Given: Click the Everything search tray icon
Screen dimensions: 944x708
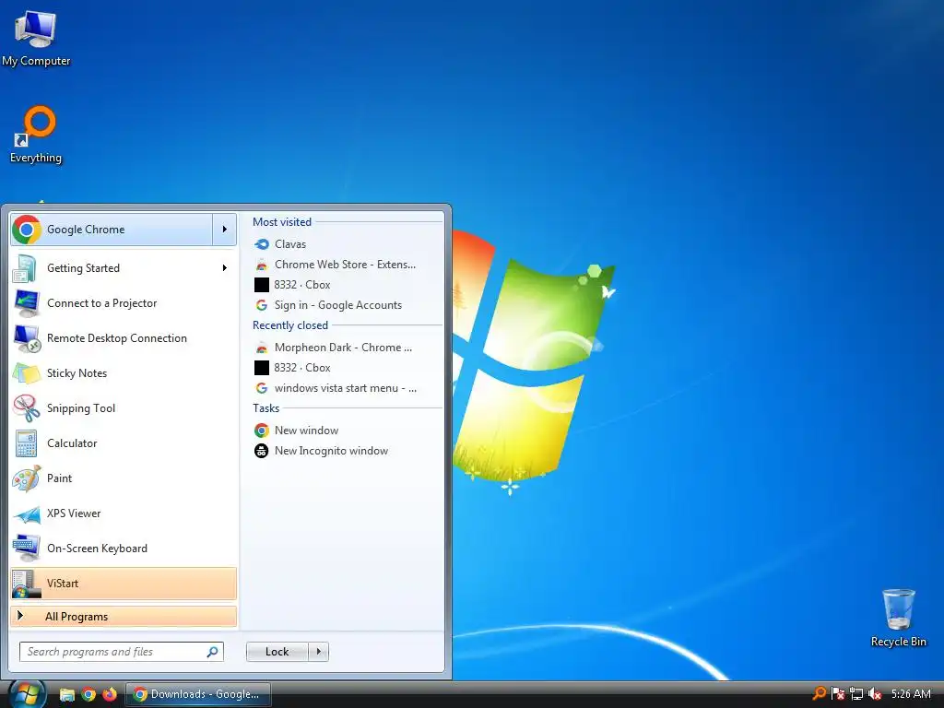Looking at the screenshot, I should (x=820, y=693).
